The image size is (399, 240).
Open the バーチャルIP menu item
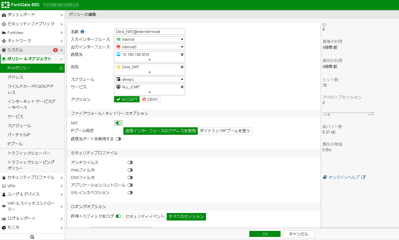[32, 135]
